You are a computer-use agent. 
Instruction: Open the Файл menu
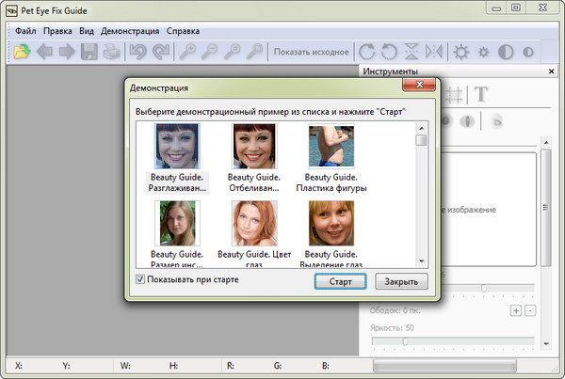tap(25, 30)
